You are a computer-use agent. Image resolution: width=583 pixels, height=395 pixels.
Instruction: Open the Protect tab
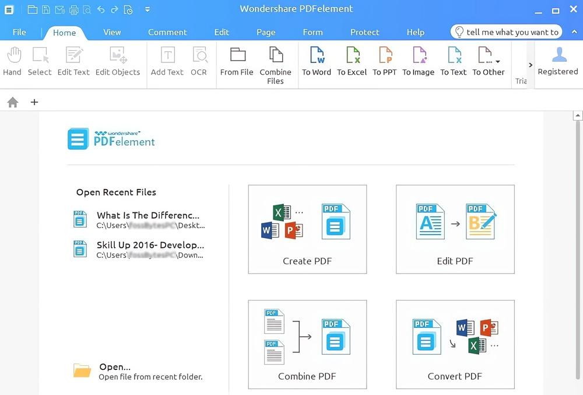click(x=365, y=32)
